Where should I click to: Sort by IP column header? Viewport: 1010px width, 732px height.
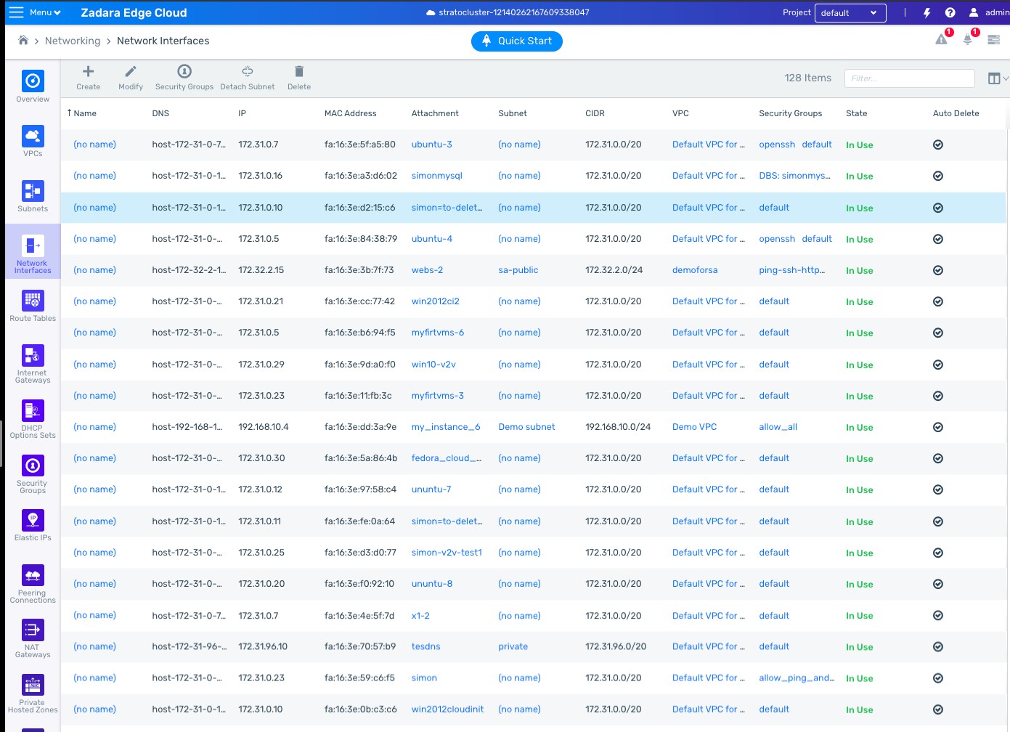[x=243, y=113]
